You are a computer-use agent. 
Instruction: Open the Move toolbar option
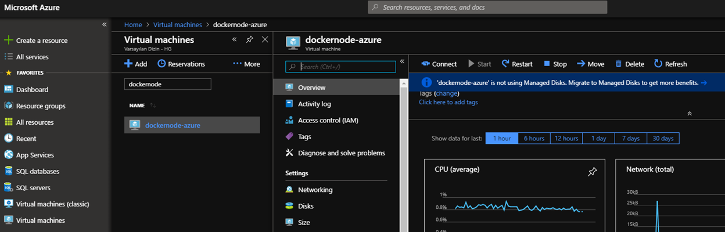(590, 64)
